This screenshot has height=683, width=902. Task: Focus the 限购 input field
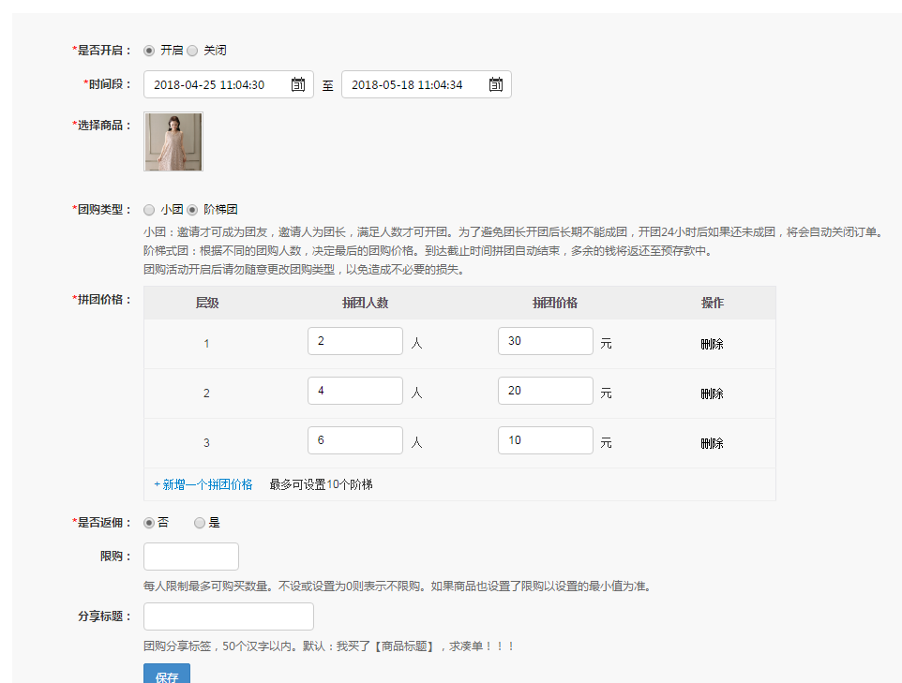pyautogui.click(x=191, y=557)
